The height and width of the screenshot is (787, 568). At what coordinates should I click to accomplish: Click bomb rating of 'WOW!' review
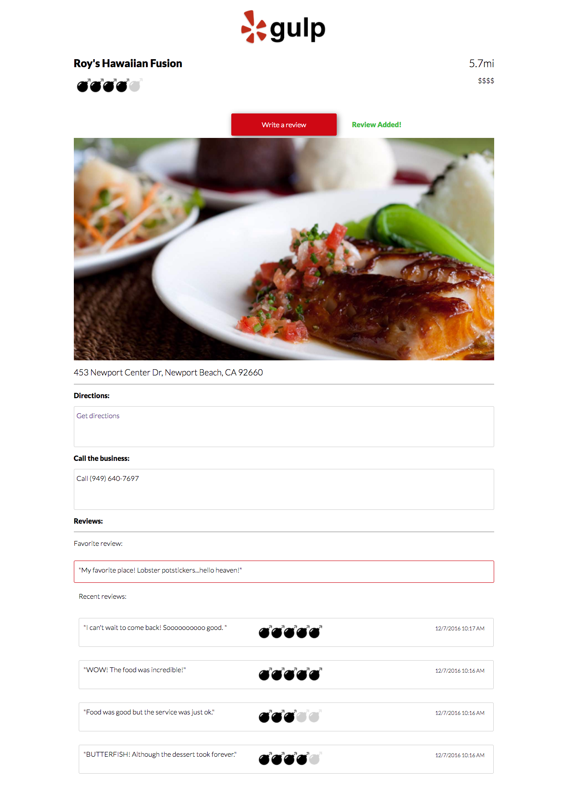[x=290, y=674]
